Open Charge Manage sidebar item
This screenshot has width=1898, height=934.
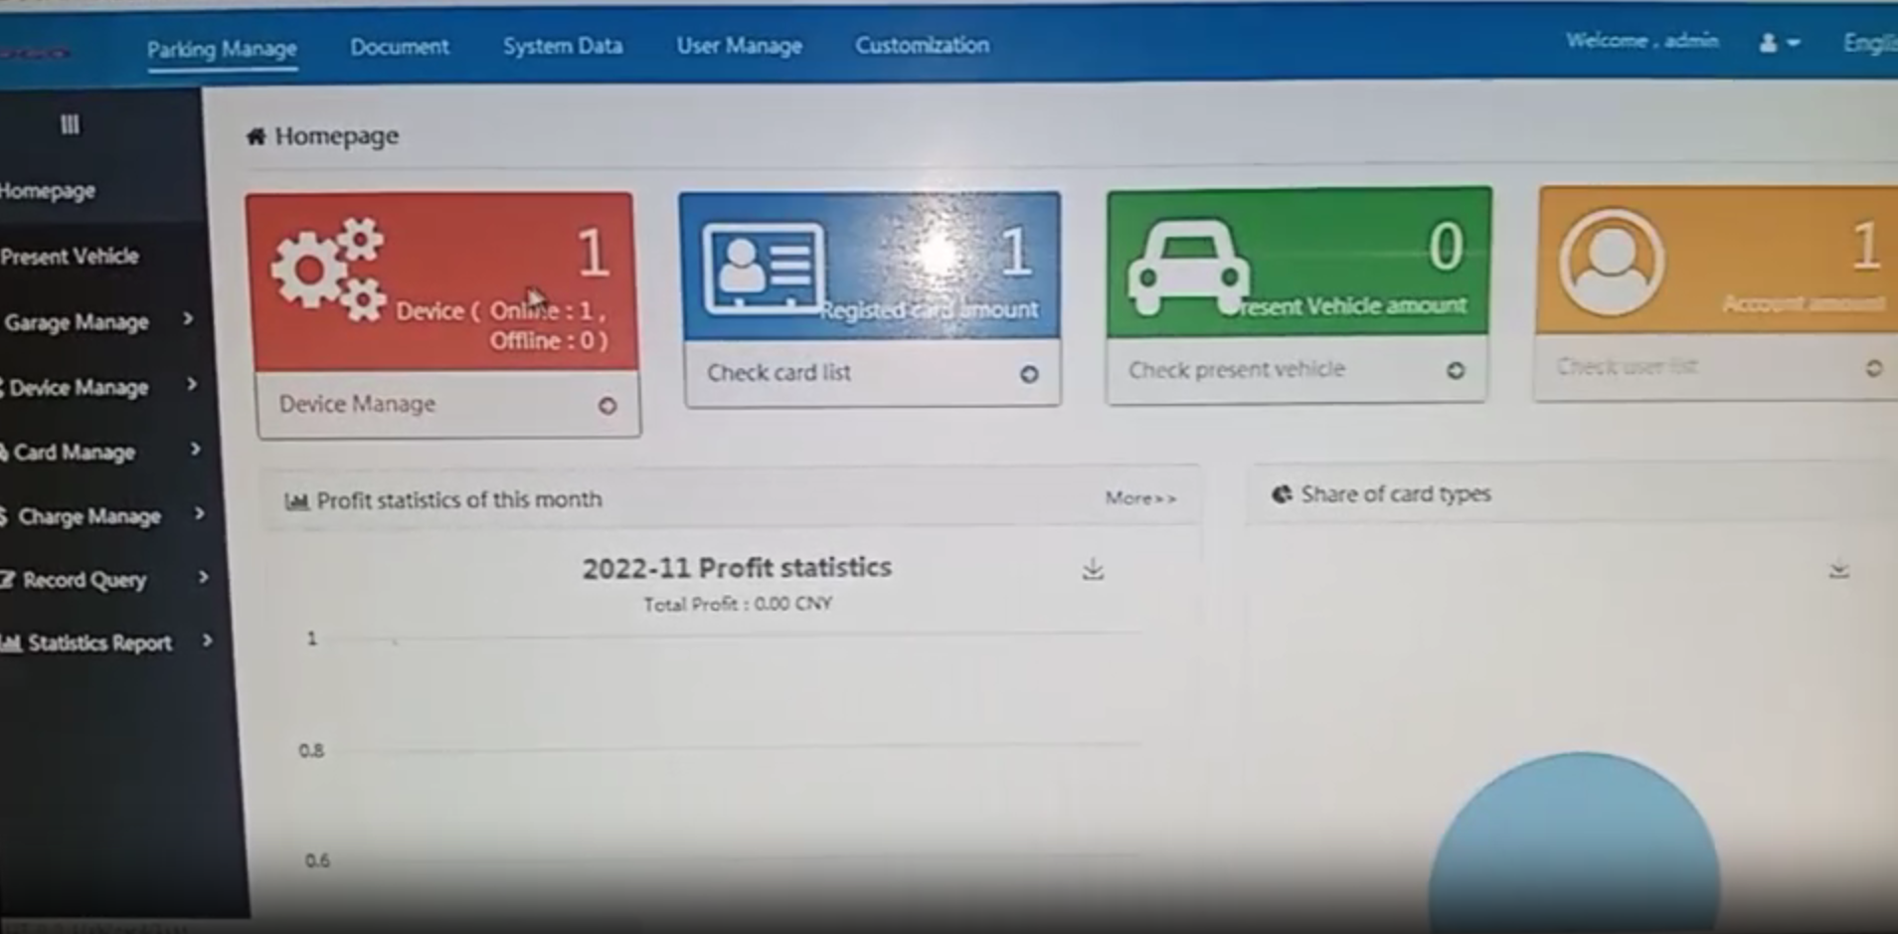(x=87, y=516)
